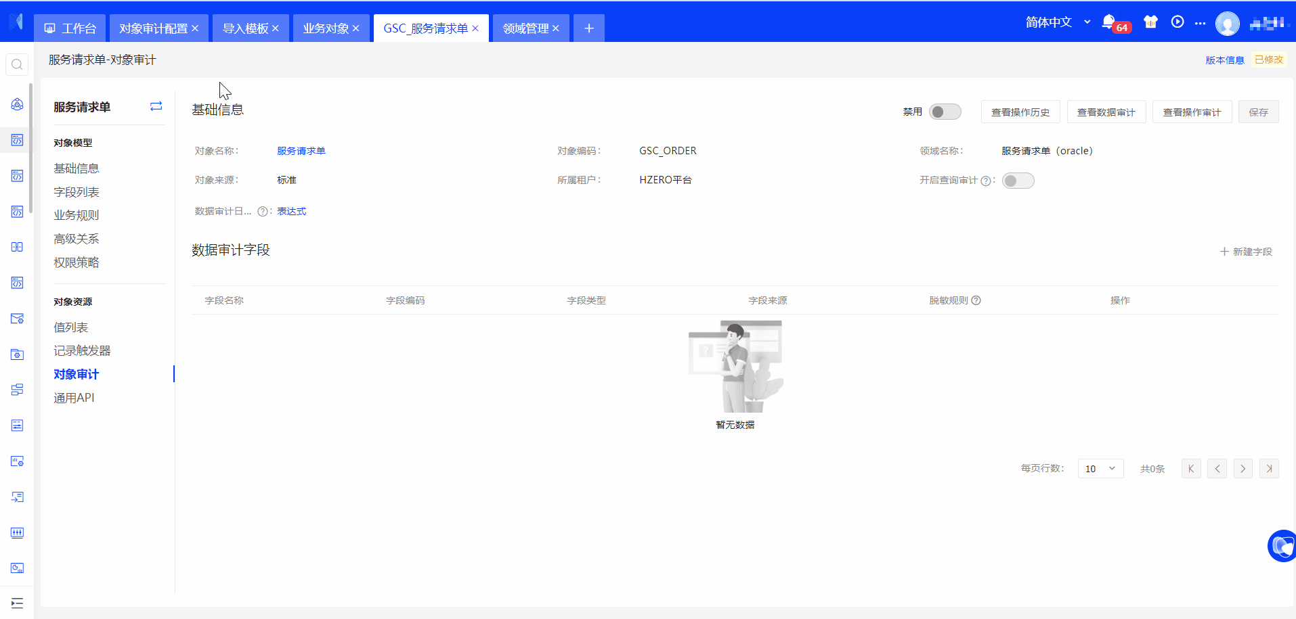Viewport: 1296px width, 619px height.
Task: Toggle the 禁用 switch
Action: tap(945, 112)
